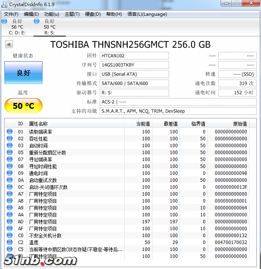The image size is (261, 269).
Task: Click the serial number field 14GS1003TKBY
Action: [x=134, y=65]
